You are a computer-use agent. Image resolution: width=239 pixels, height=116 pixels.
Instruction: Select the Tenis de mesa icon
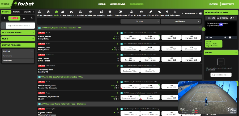click(121, 13)
